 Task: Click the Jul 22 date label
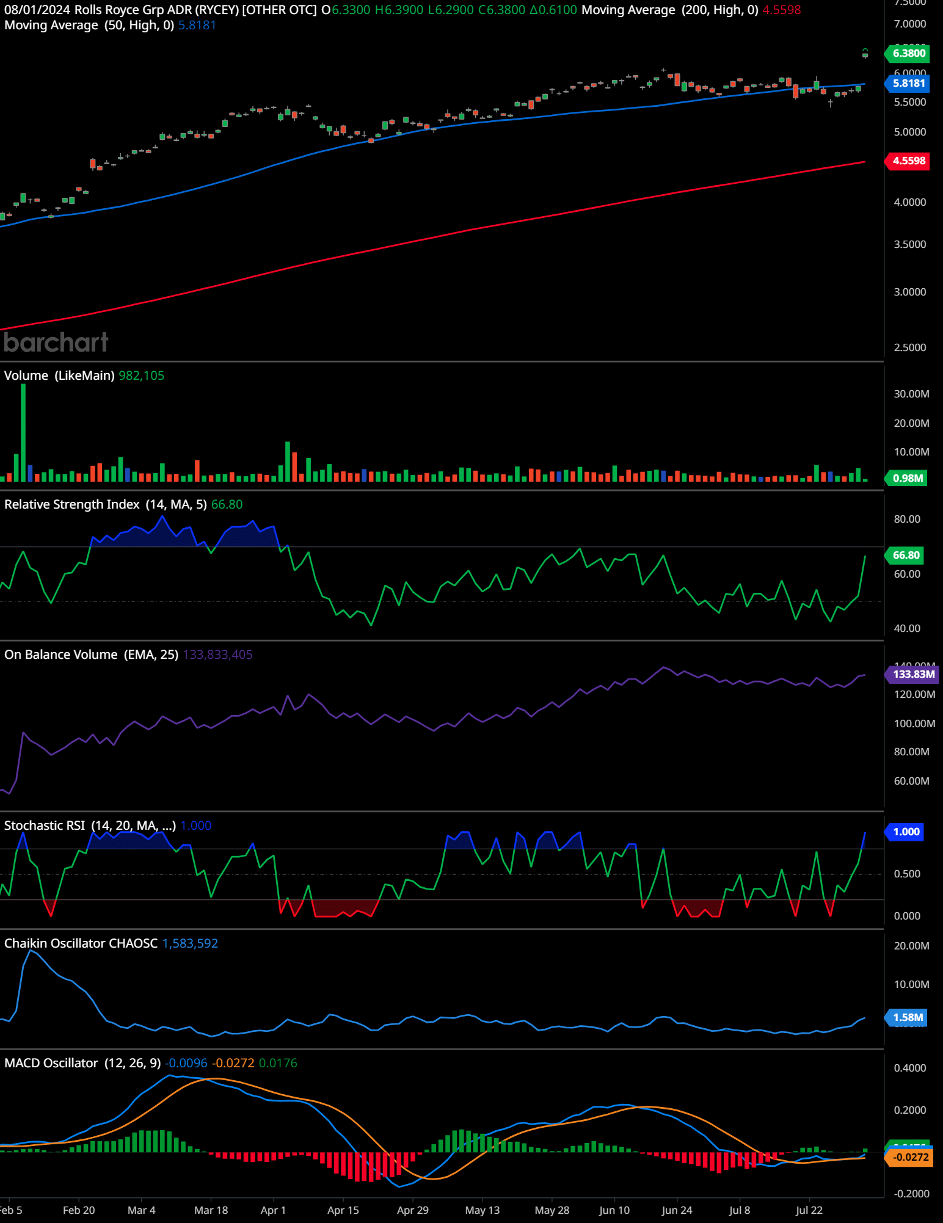tap(809, 1210)
